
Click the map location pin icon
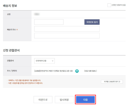click(x=77, y=71)
